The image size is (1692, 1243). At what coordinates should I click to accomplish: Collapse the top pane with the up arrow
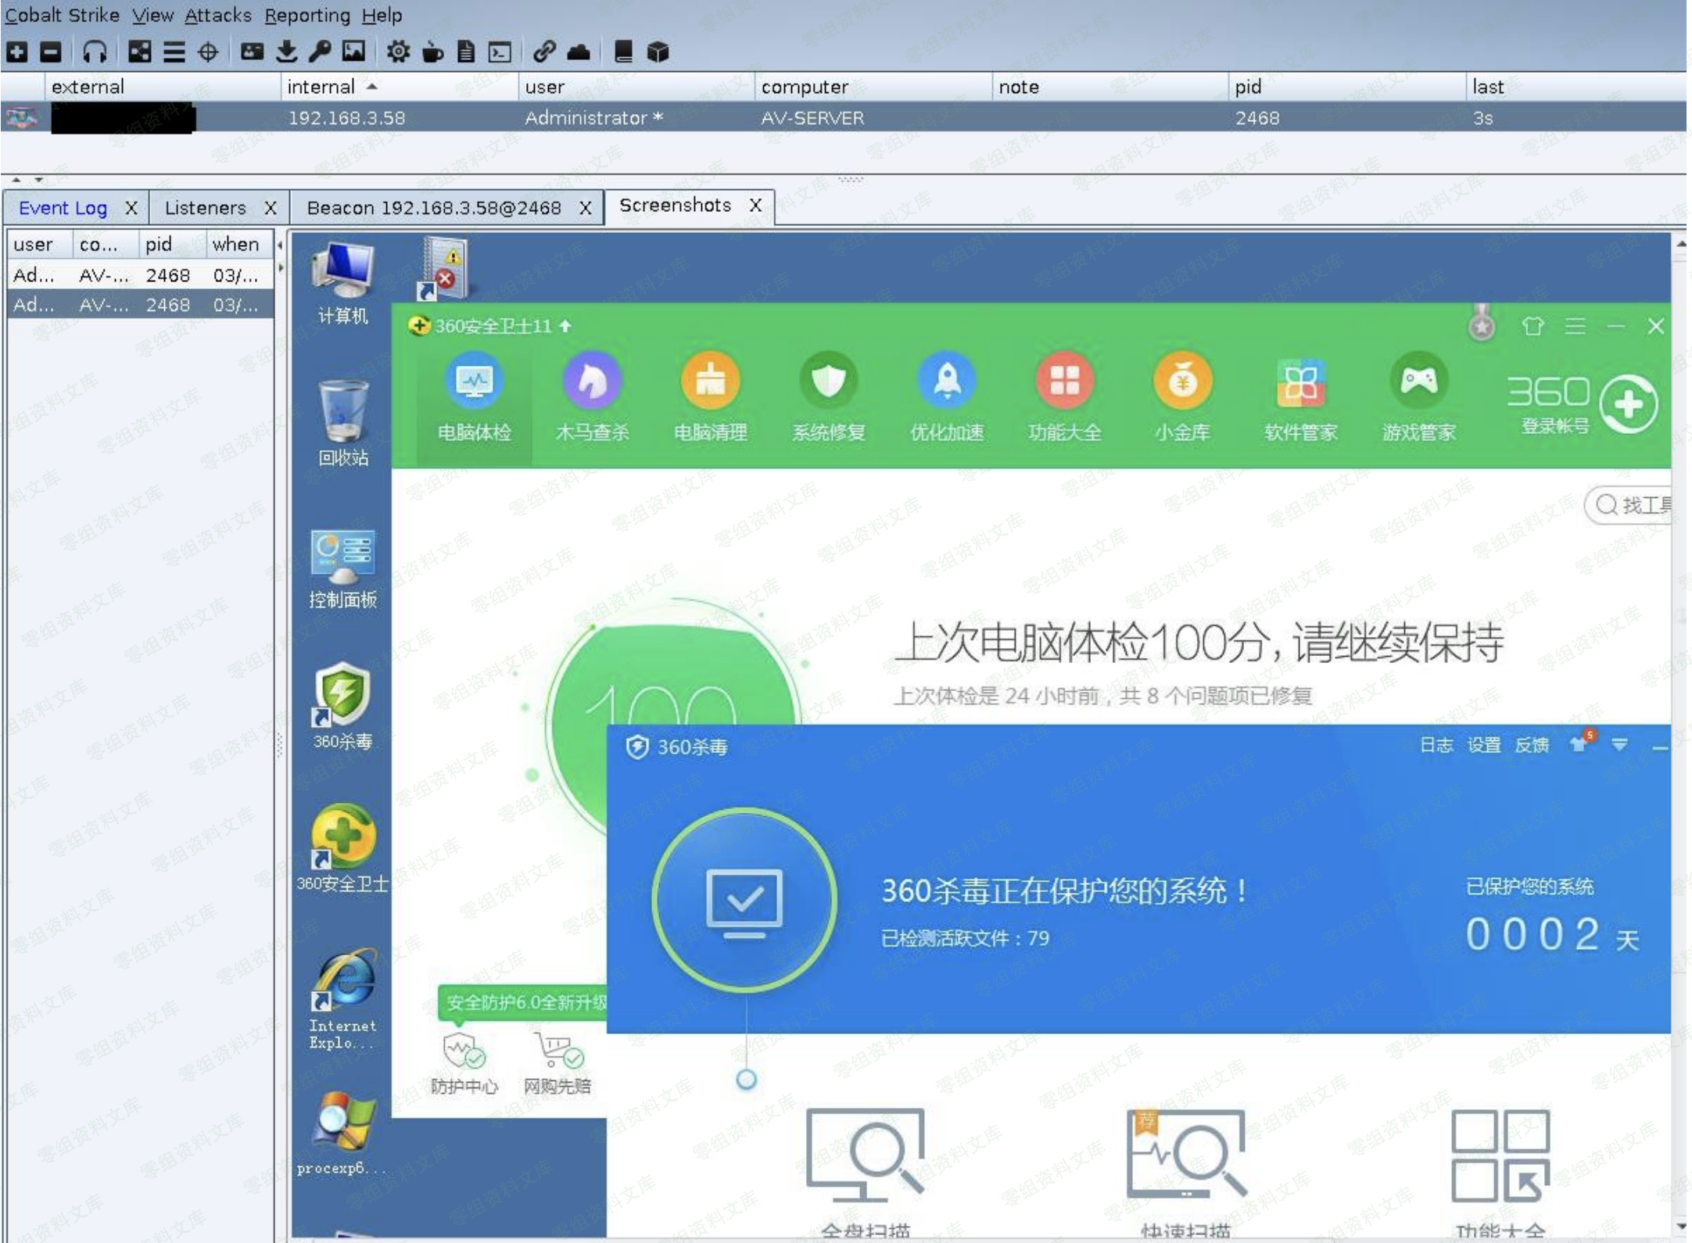(x=16, y=180)
